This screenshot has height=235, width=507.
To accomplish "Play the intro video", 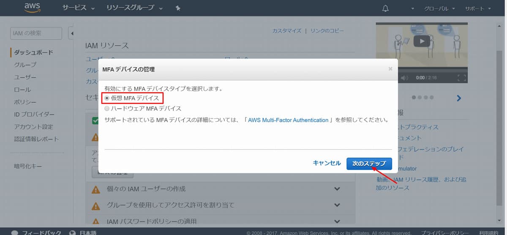I will pyautogui.click(x=422, y=41).
